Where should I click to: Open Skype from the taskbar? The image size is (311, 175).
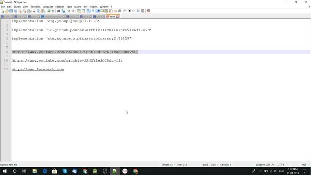pos(65,171)
